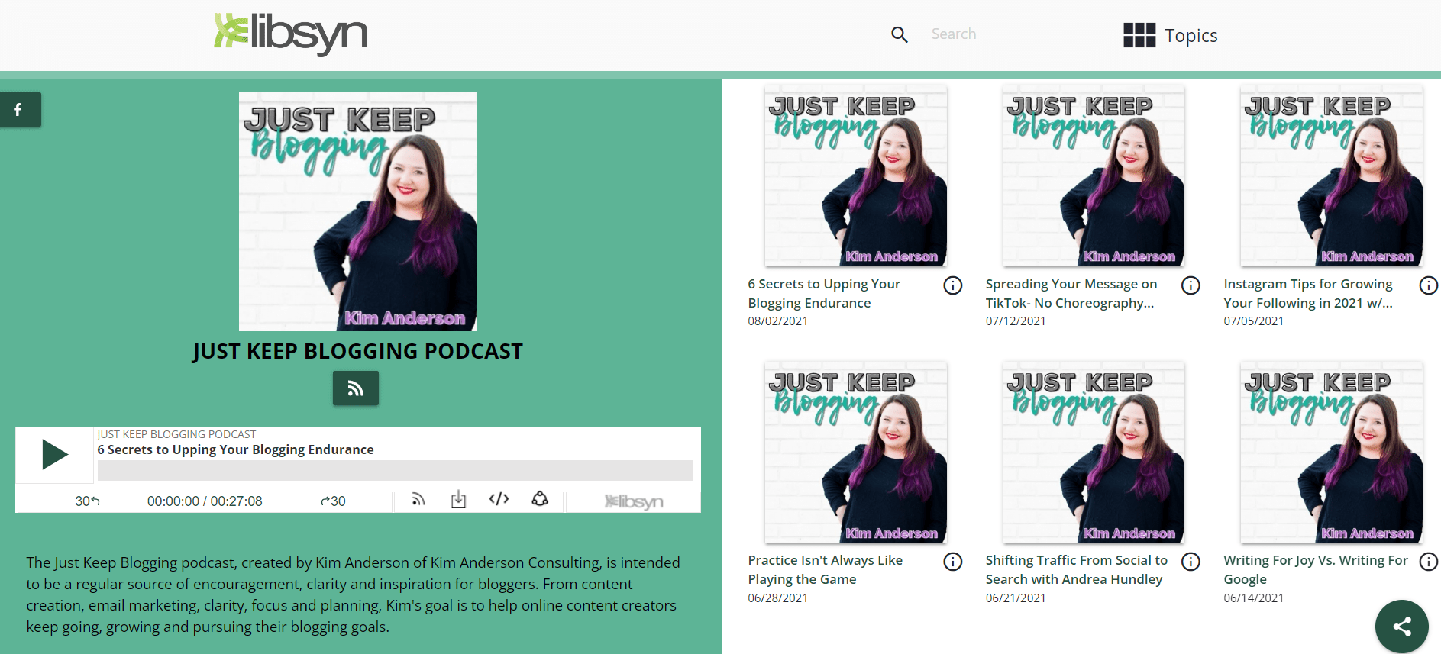Click the search magnifier icon
Screen dimensions: 1441x654
click(900, 34)
